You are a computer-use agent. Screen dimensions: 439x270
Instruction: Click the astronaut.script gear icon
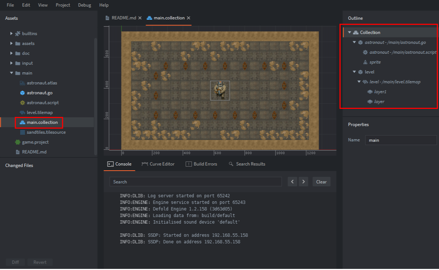click(22, 103)
